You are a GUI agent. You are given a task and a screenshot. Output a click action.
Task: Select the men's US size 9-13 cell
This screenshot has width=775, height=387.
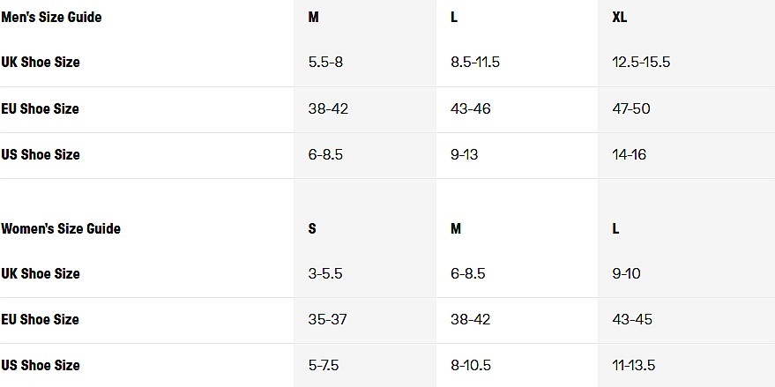pos(464,154)
